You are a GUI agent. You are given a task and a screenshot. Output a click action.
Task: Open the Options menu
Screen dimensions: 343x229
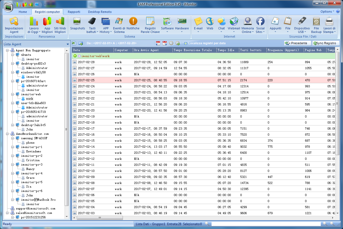click(x=327, y=12)
